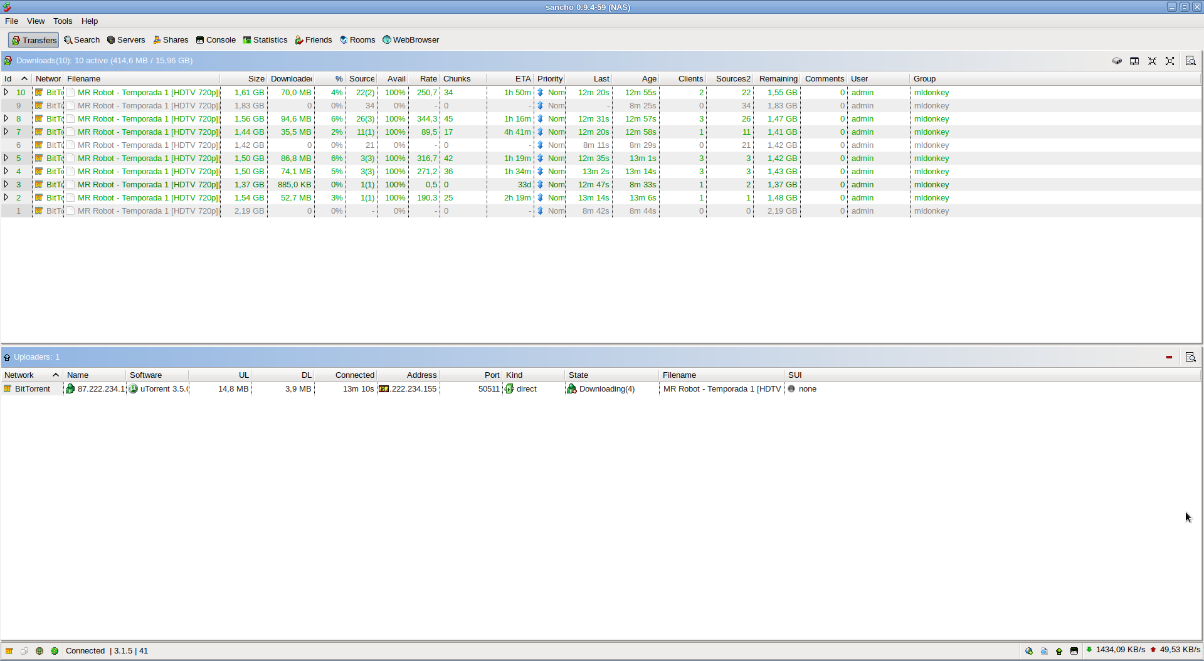Viewport: 1204px width, 661px height.
Task: Switch to the Servers tab
Action: tap(126, 39)
